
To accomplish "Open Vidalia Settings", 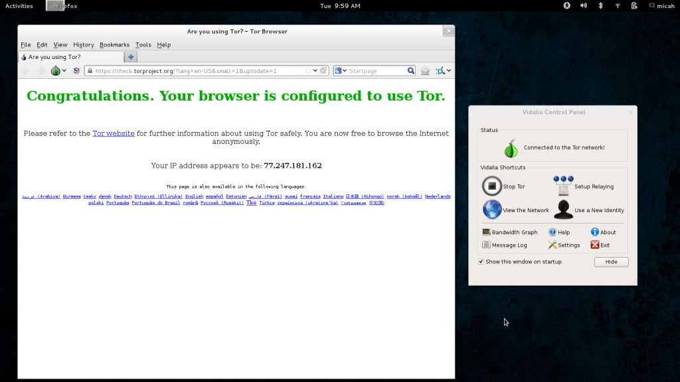I will click(x=564, y=245).
